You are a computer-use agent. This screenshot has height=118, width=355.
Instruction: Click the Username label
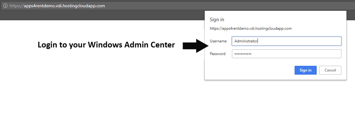coord(218,41)
